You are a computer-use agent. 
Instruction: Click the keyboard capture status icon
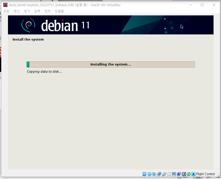click(193, 174)
